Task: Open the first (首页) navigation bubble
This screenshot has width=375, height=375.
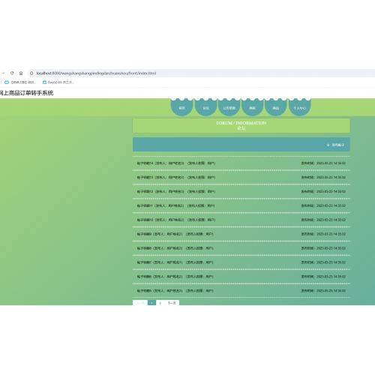Action: [181, 107]
